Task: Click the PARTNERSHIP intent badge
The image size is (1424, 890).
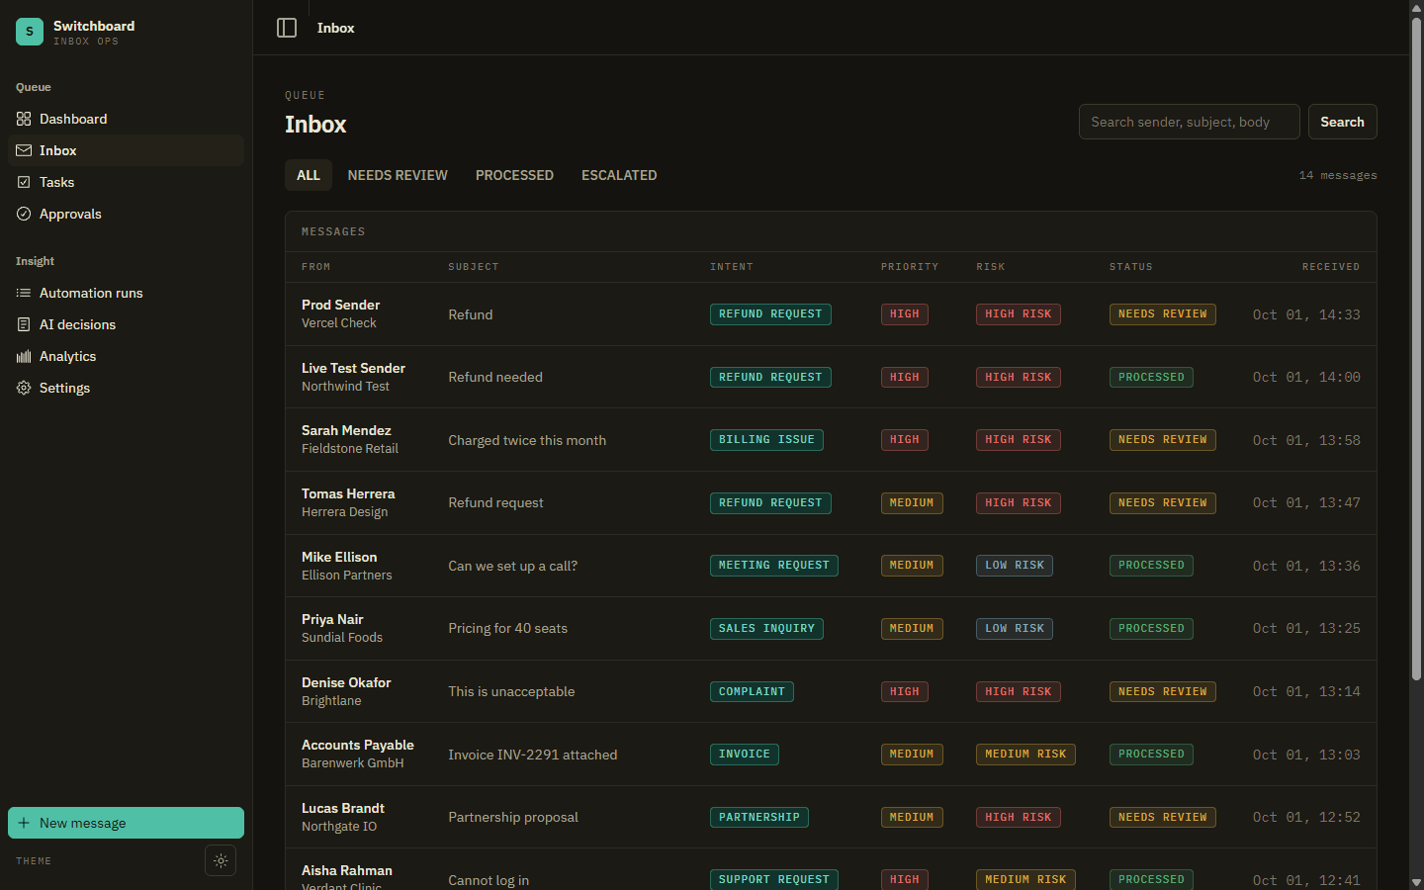Action: coord(758,818)
